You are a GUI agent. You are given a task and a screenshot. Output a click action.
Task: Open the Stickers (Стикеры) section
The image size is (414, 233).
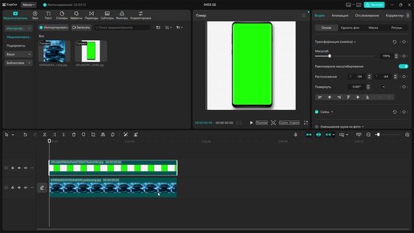coord(62,16)
